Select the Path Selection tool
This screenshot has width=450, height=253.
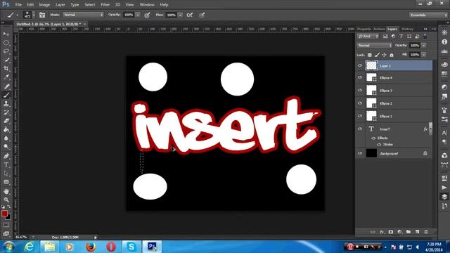point(6,174)
